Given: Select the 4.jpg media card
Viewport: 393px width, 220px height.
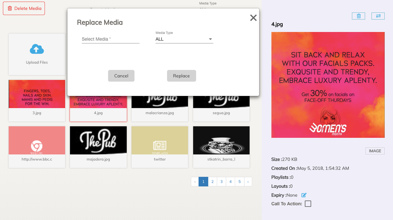Looking at the screenshot, I should pos(98,109).
